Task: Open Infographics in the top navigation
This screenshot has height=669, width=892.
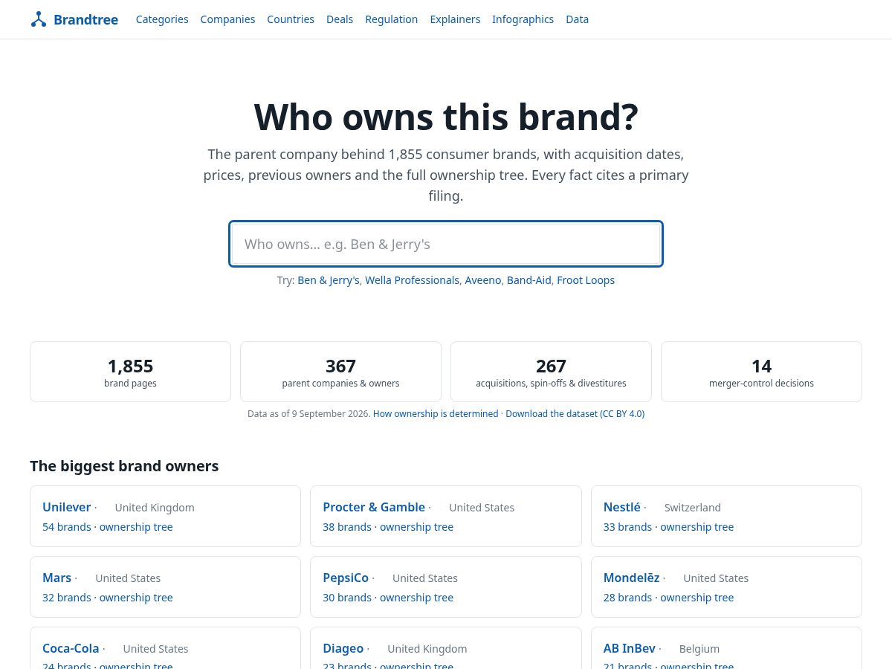Action: 523,19
